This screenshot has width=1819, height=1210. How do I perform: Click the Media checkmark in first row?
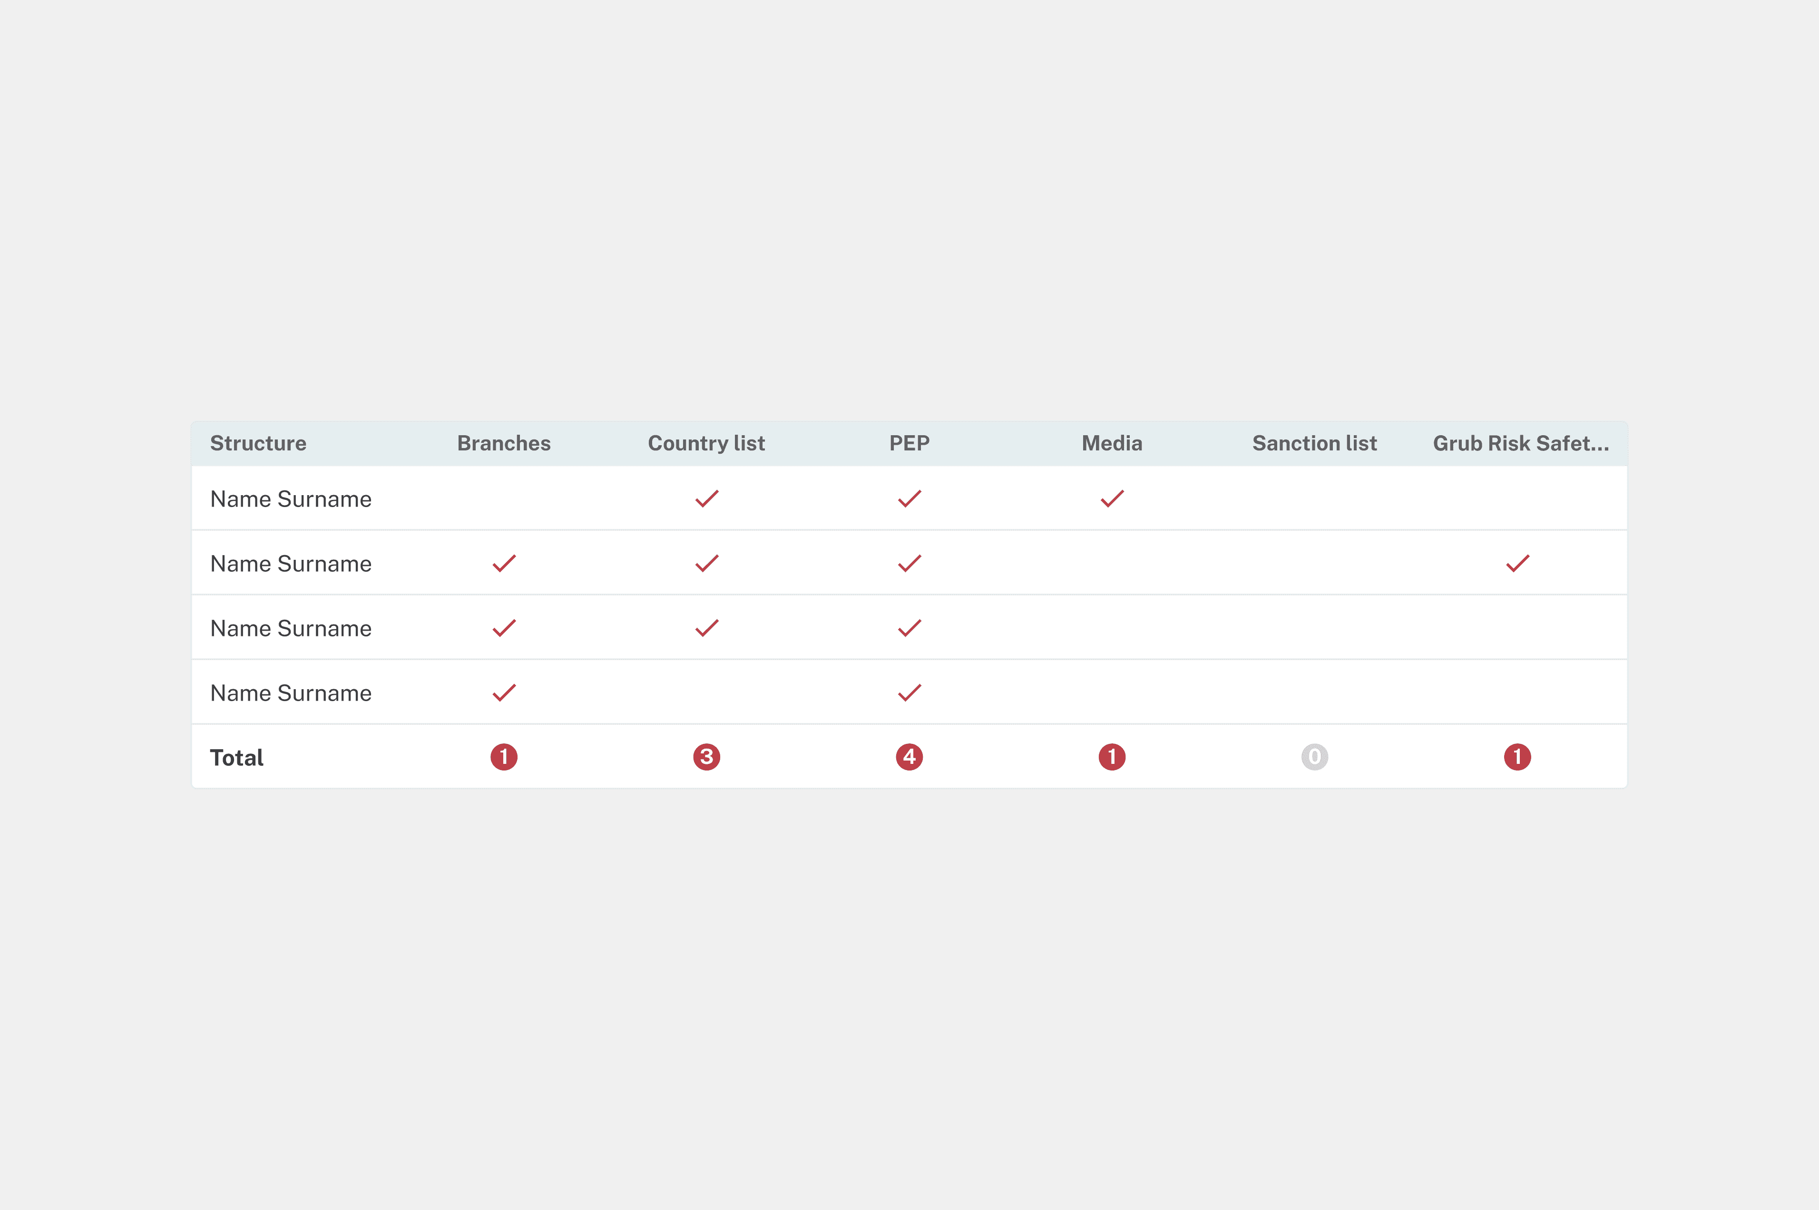1112,498
